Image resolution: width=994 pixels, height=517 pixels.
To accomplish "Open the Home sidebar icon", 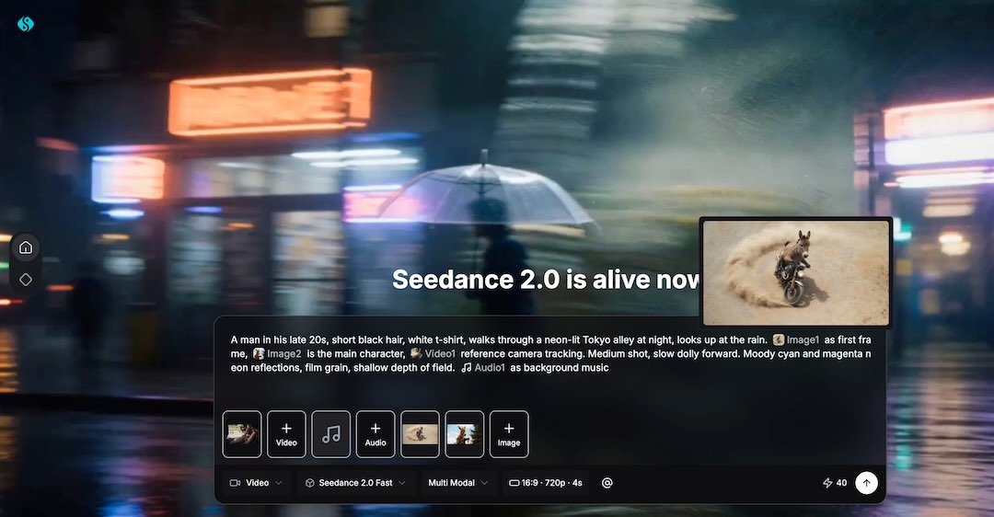I will point(26,247).
